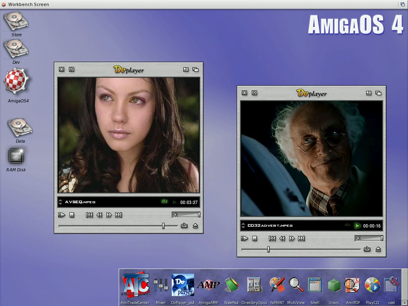Screen dimensions: 408x306
Task: Open the ced editor dock icon
Action: point(391,284)
